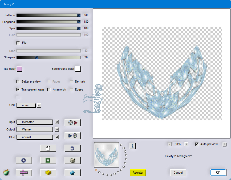
Task: Click the 50% zoom level text
Action: [178, 144]
